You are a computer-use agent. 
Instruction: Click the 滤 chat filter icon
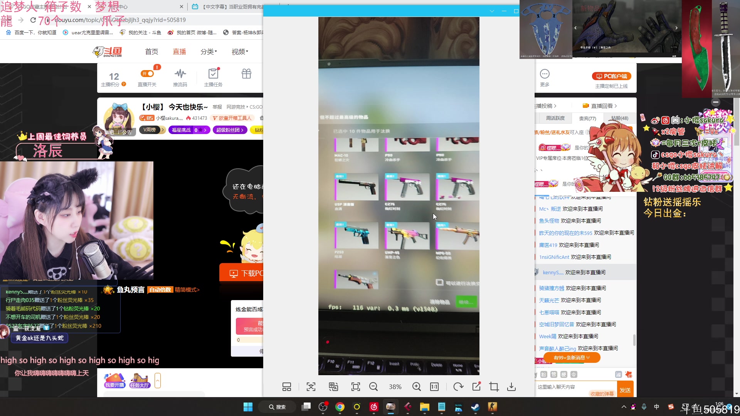tap(618, 374)
